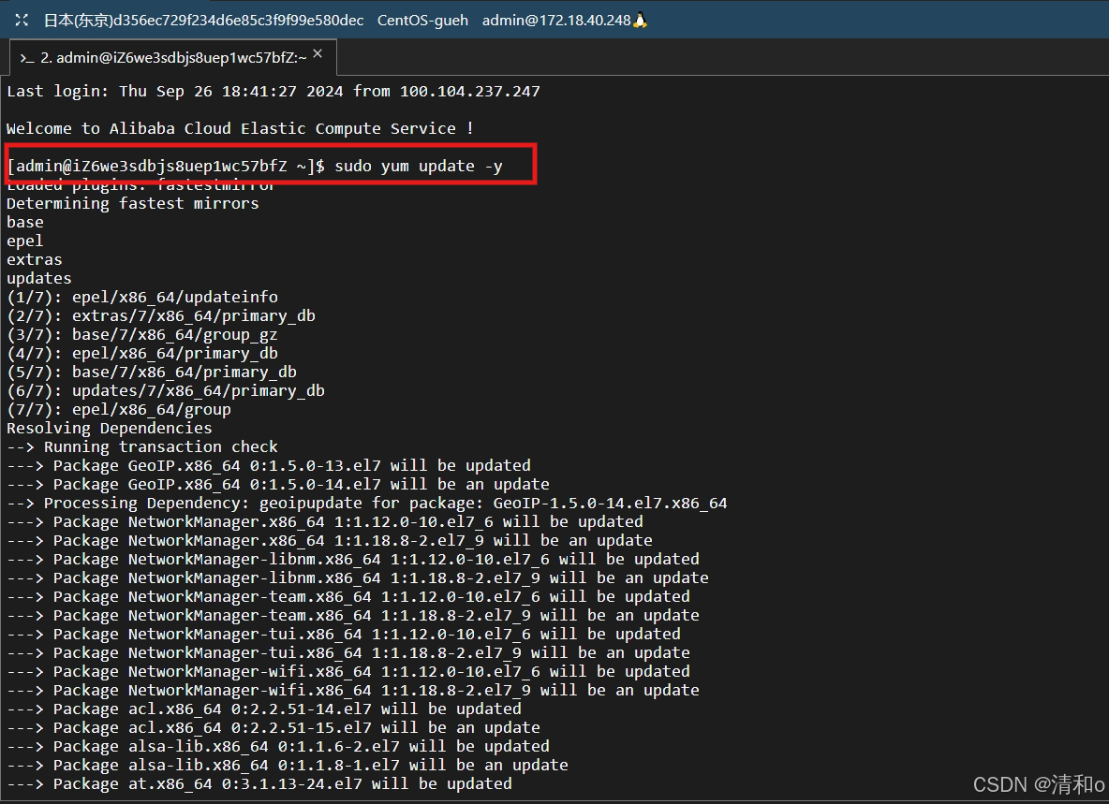Click the 'extras' repository line
This screenshot has width=1109, height=804.
34,259
